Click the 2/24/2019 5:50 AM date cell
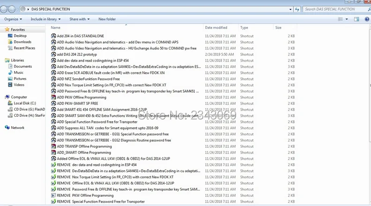The image size is (371, 206). (219, 54)
